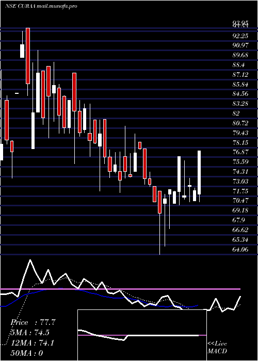The height and width of the screenshot is (361, 258).
Task: Select the 88.4 price axis label
Action: click(238, 65)
